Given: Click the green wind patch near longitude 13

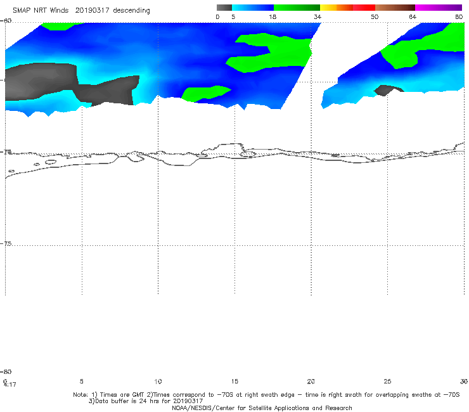Looking at the screenshot, I should point(205,93).
